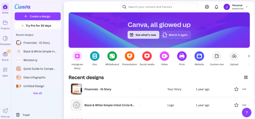The height and width of the screenshot is (119, 255).
Task: Select the Video design type
Action: coord(164,56)
